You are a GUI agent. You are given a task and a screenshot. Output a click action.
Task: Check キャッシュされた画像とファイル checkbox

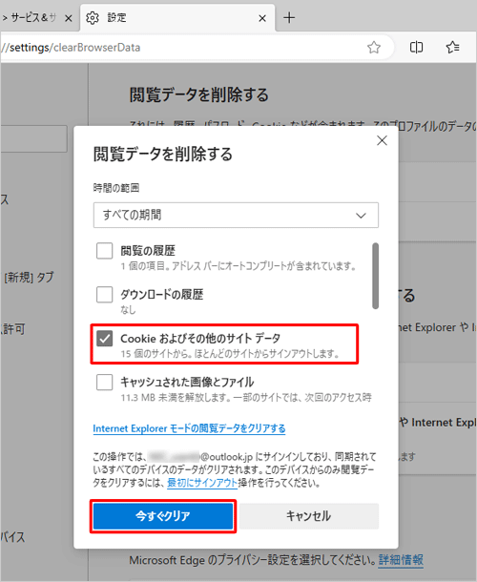point(104,382)
